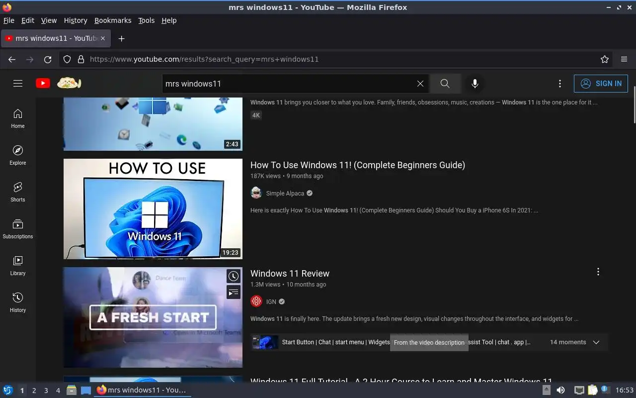Click the shield tracking protection icon

(x=67, y=59)
